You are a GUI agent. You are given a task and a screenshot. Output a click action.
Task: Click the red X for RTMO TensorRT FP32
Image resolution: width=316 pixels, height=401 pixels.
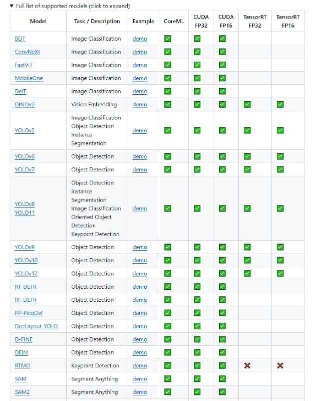pyautogui.click(x=247, y=365)
